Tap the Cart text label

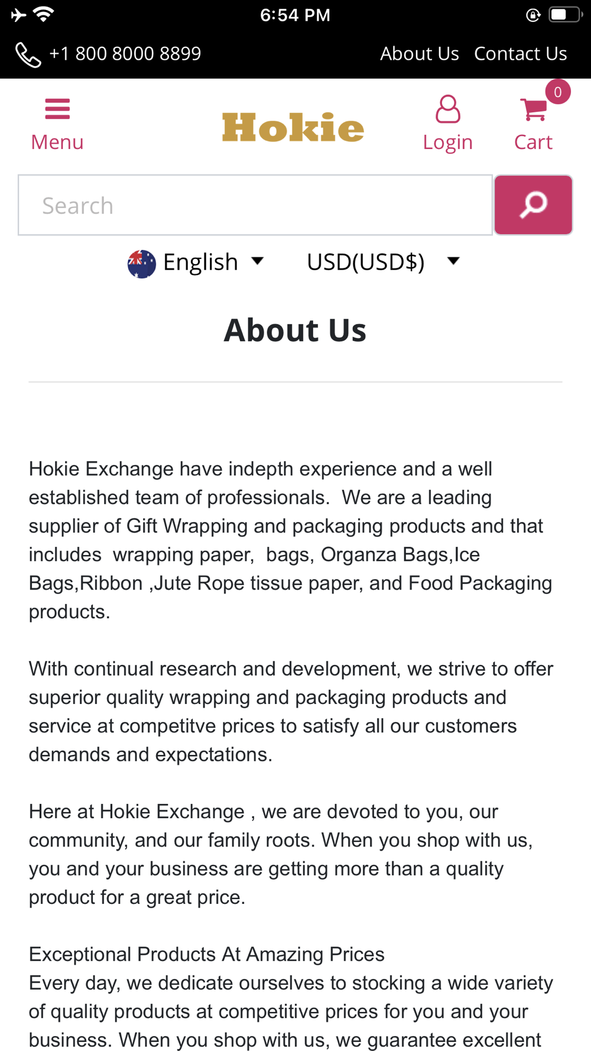[533, 142]
